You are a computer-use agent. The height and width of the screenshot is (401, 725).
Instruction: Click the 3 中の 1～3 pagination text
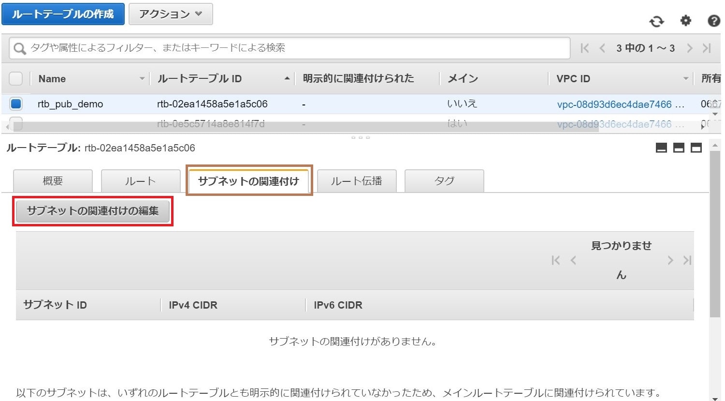pyautogui.click(x=645, y=48)
